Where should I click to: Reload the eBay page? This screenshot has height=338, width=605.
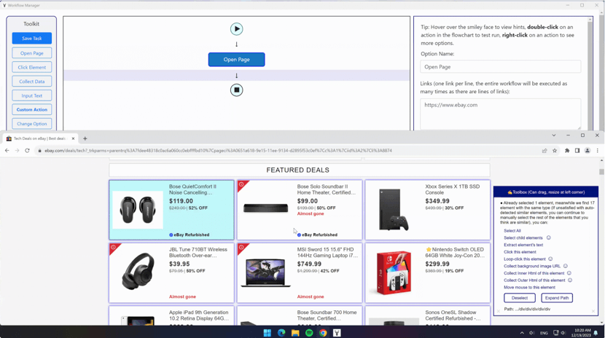[x=27, y=150]
